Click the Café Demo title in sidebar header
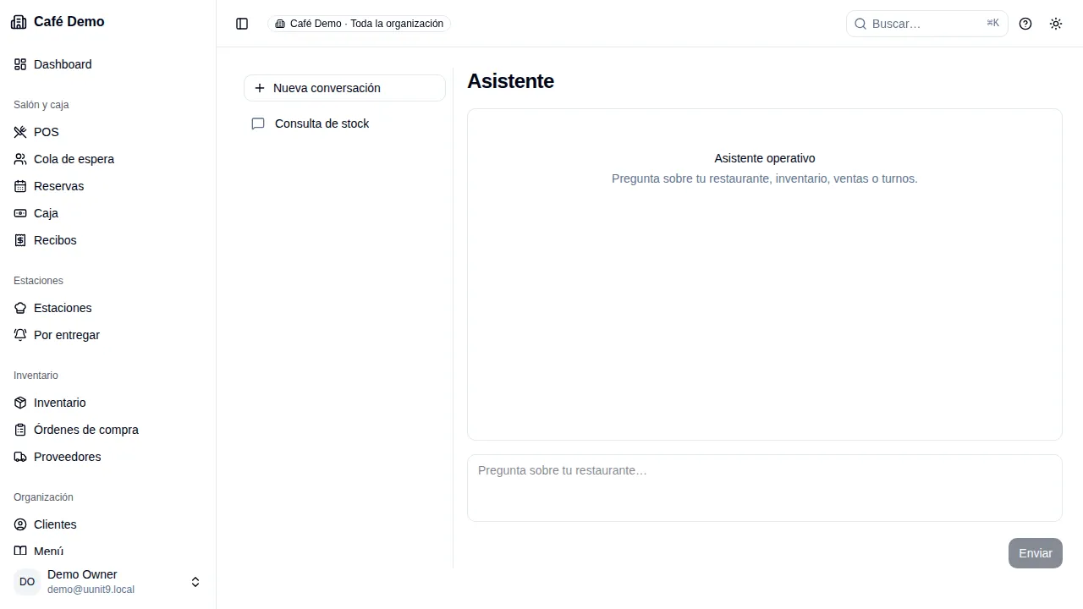This screenshot has height=609, width=1083. [x=69, y=22]
